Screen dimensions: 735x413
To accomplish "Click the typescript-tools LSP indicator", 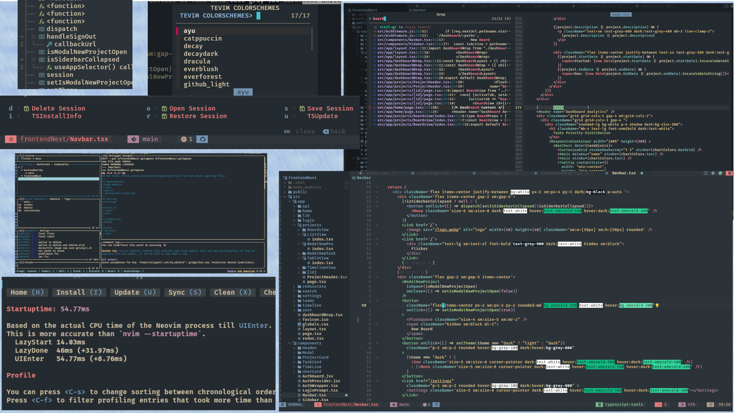I will click(x=619, y=405).
